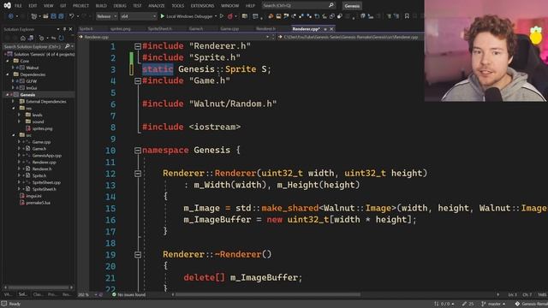The image size is (548, 308).
Task: Open the EXTENSIONS menu
Action: tap(202, 6)
